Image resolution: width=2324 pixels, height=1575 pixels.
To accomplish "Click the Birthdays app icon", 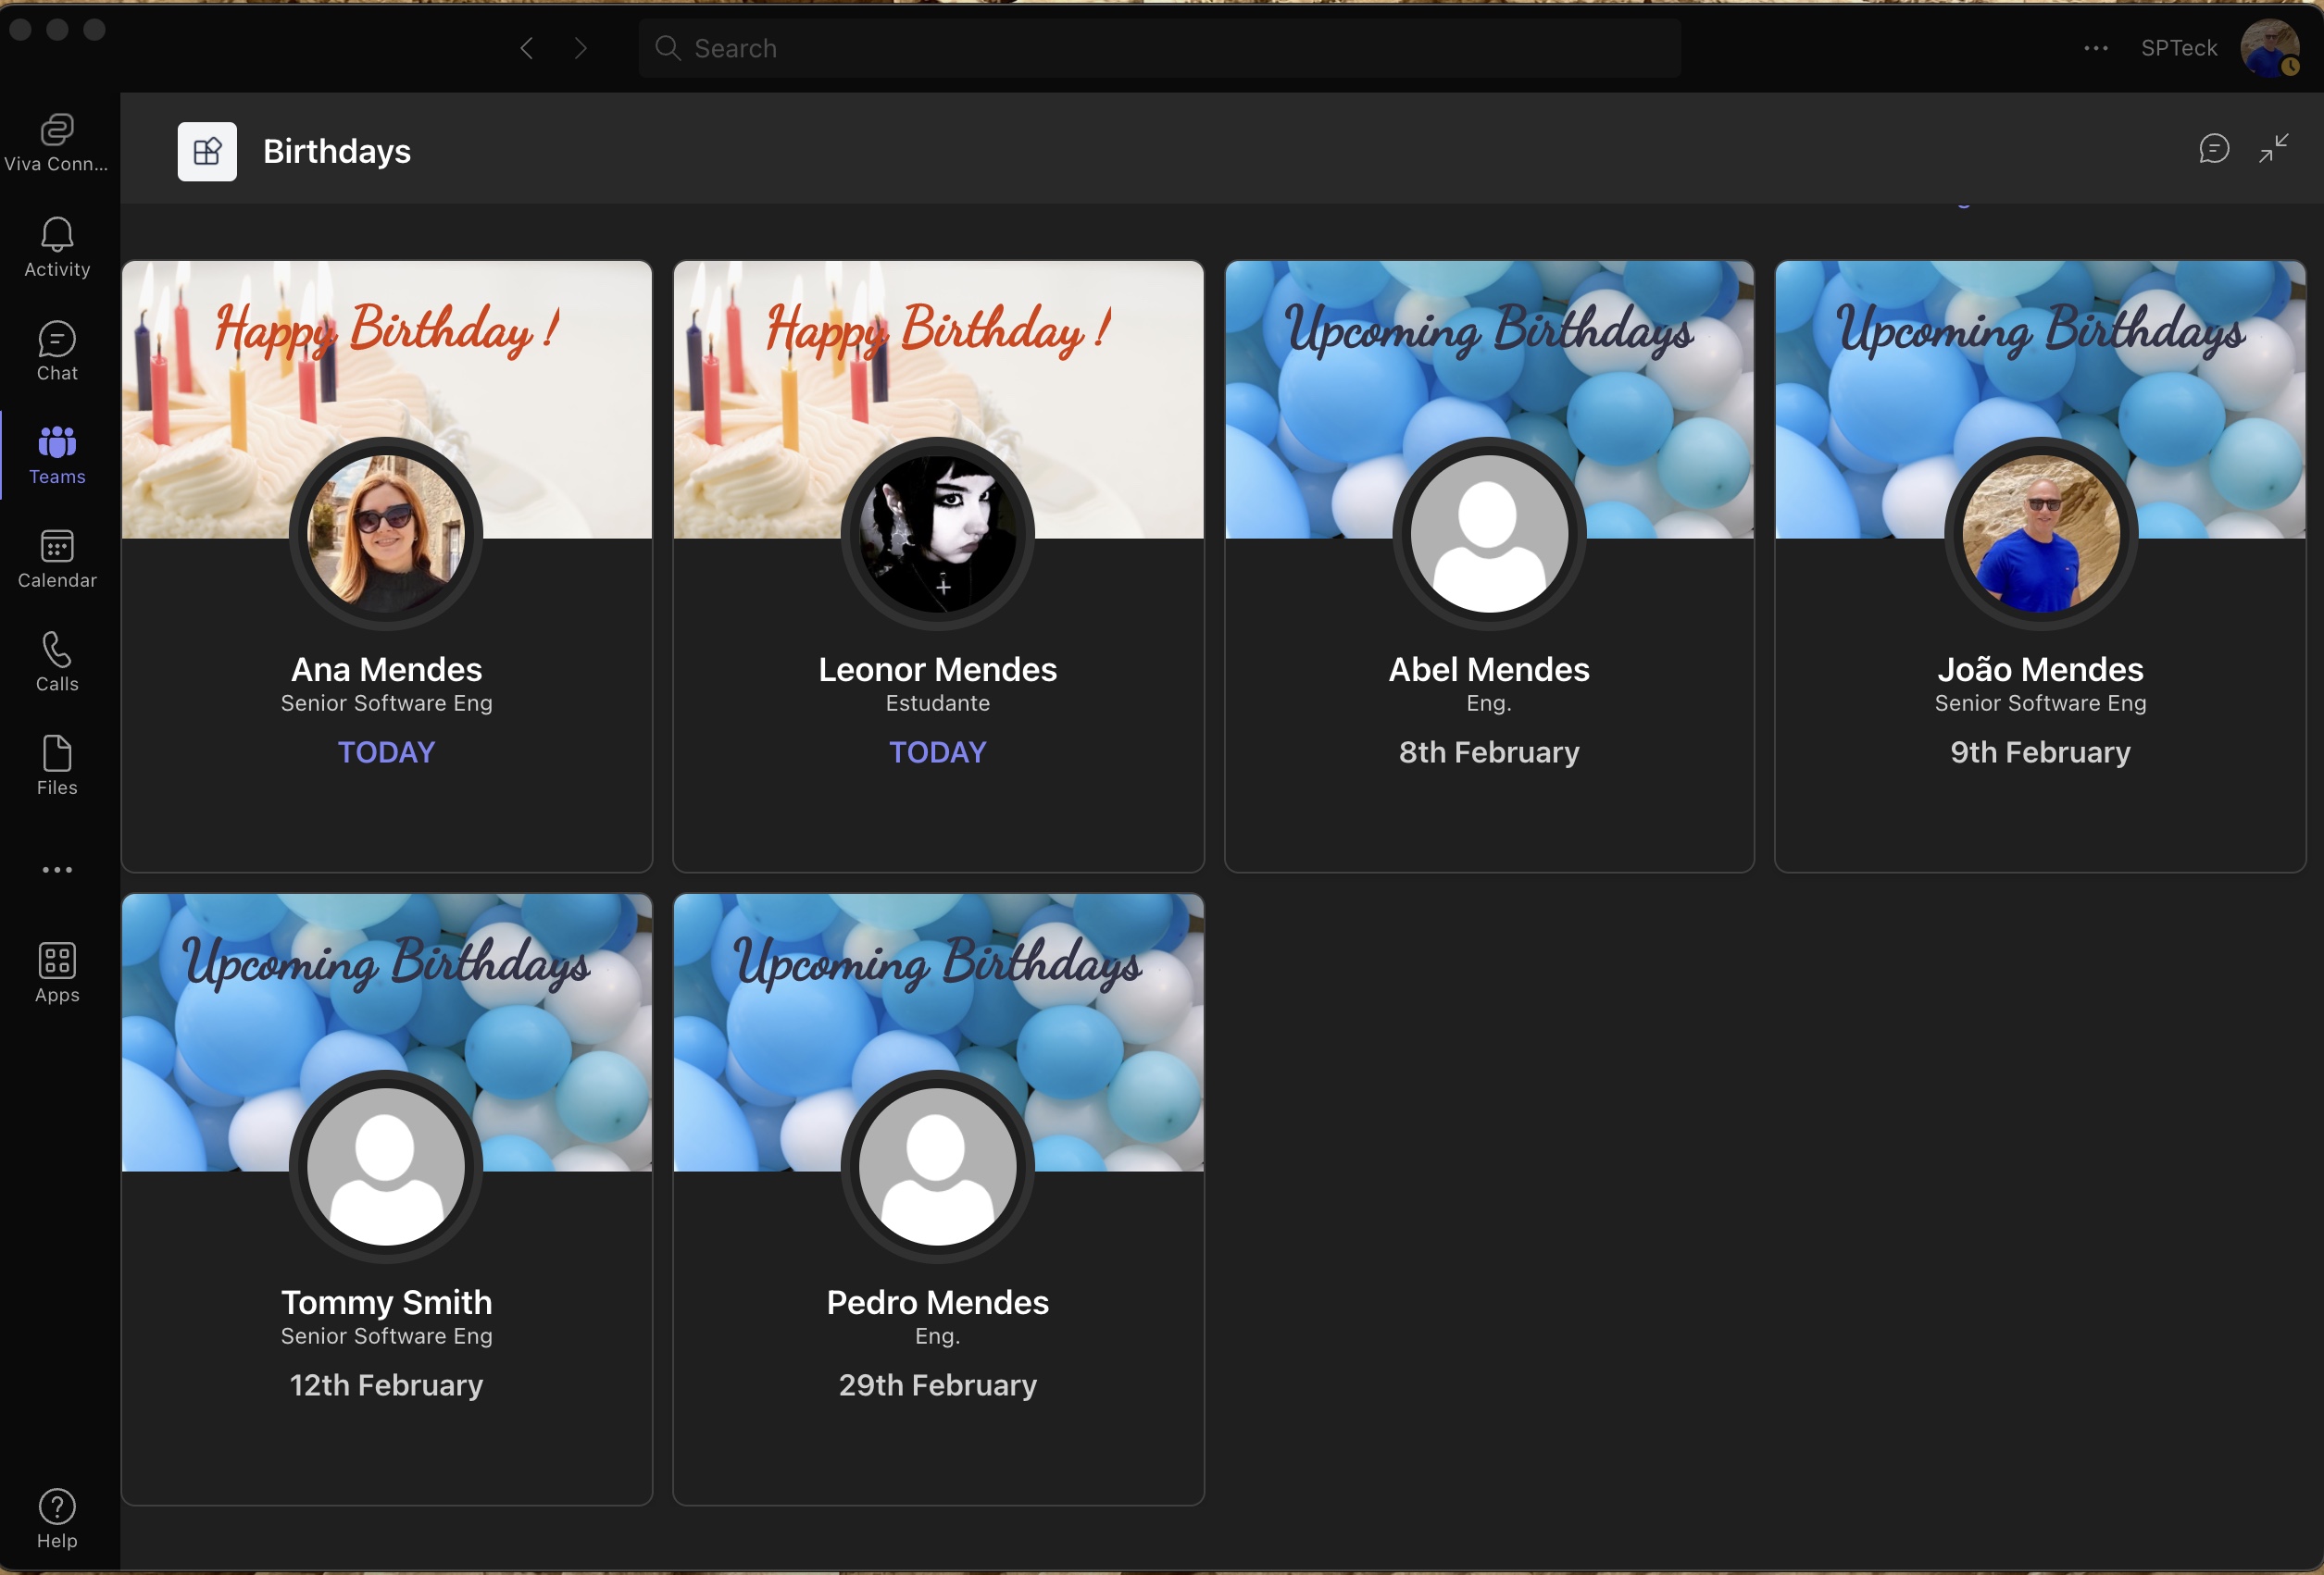I will 207,152.
